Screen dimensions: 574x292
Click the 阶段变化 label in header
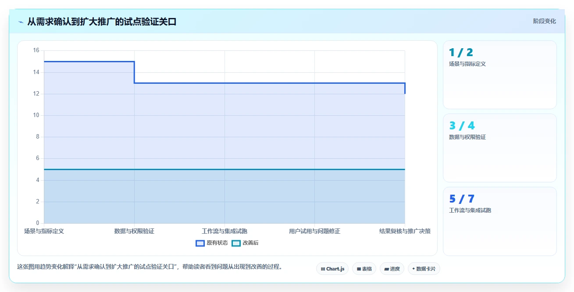coord(545,21)
